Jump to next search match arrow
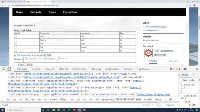The height and width of the screenshot is (112, 200). point(157,105)
